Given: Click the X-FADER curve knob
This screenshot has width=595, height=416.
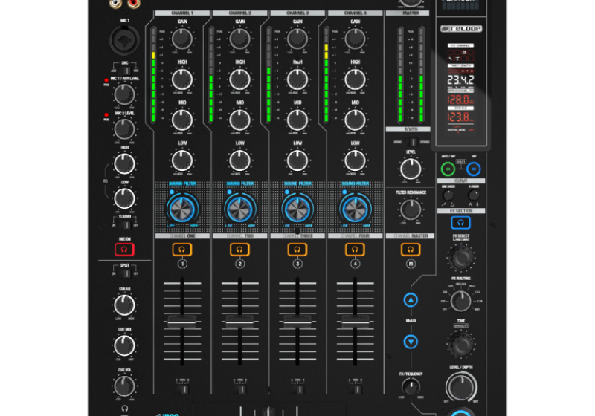Looking at the screenshot, I should tap(473, 195).
